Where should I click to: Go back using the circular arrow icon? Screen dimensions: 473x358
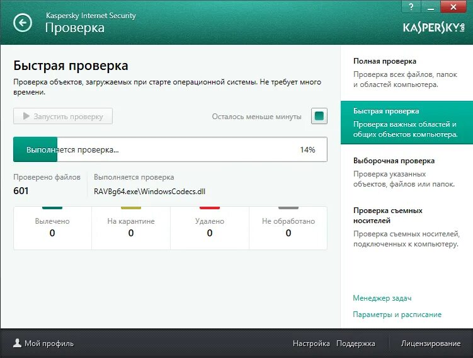[22, 23]
